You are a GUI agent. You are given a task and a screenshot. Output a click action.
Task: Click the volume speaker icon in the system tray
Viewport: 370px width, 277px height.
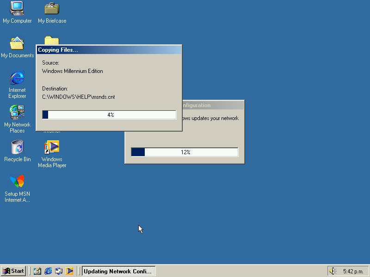333,271
